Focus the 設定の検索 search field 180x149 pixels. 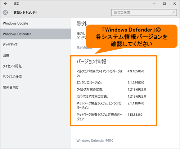pyautogui.click(x=144, y=13)
